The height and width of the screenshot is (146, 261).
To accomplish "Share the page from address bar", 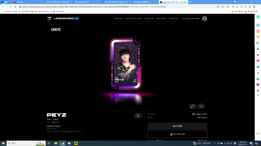I will (x=218, y=7).
